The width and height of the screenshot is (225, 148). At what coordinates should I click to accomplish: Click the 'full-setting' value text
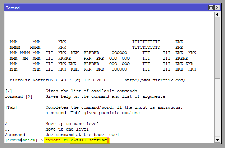(x=91, y=140)
